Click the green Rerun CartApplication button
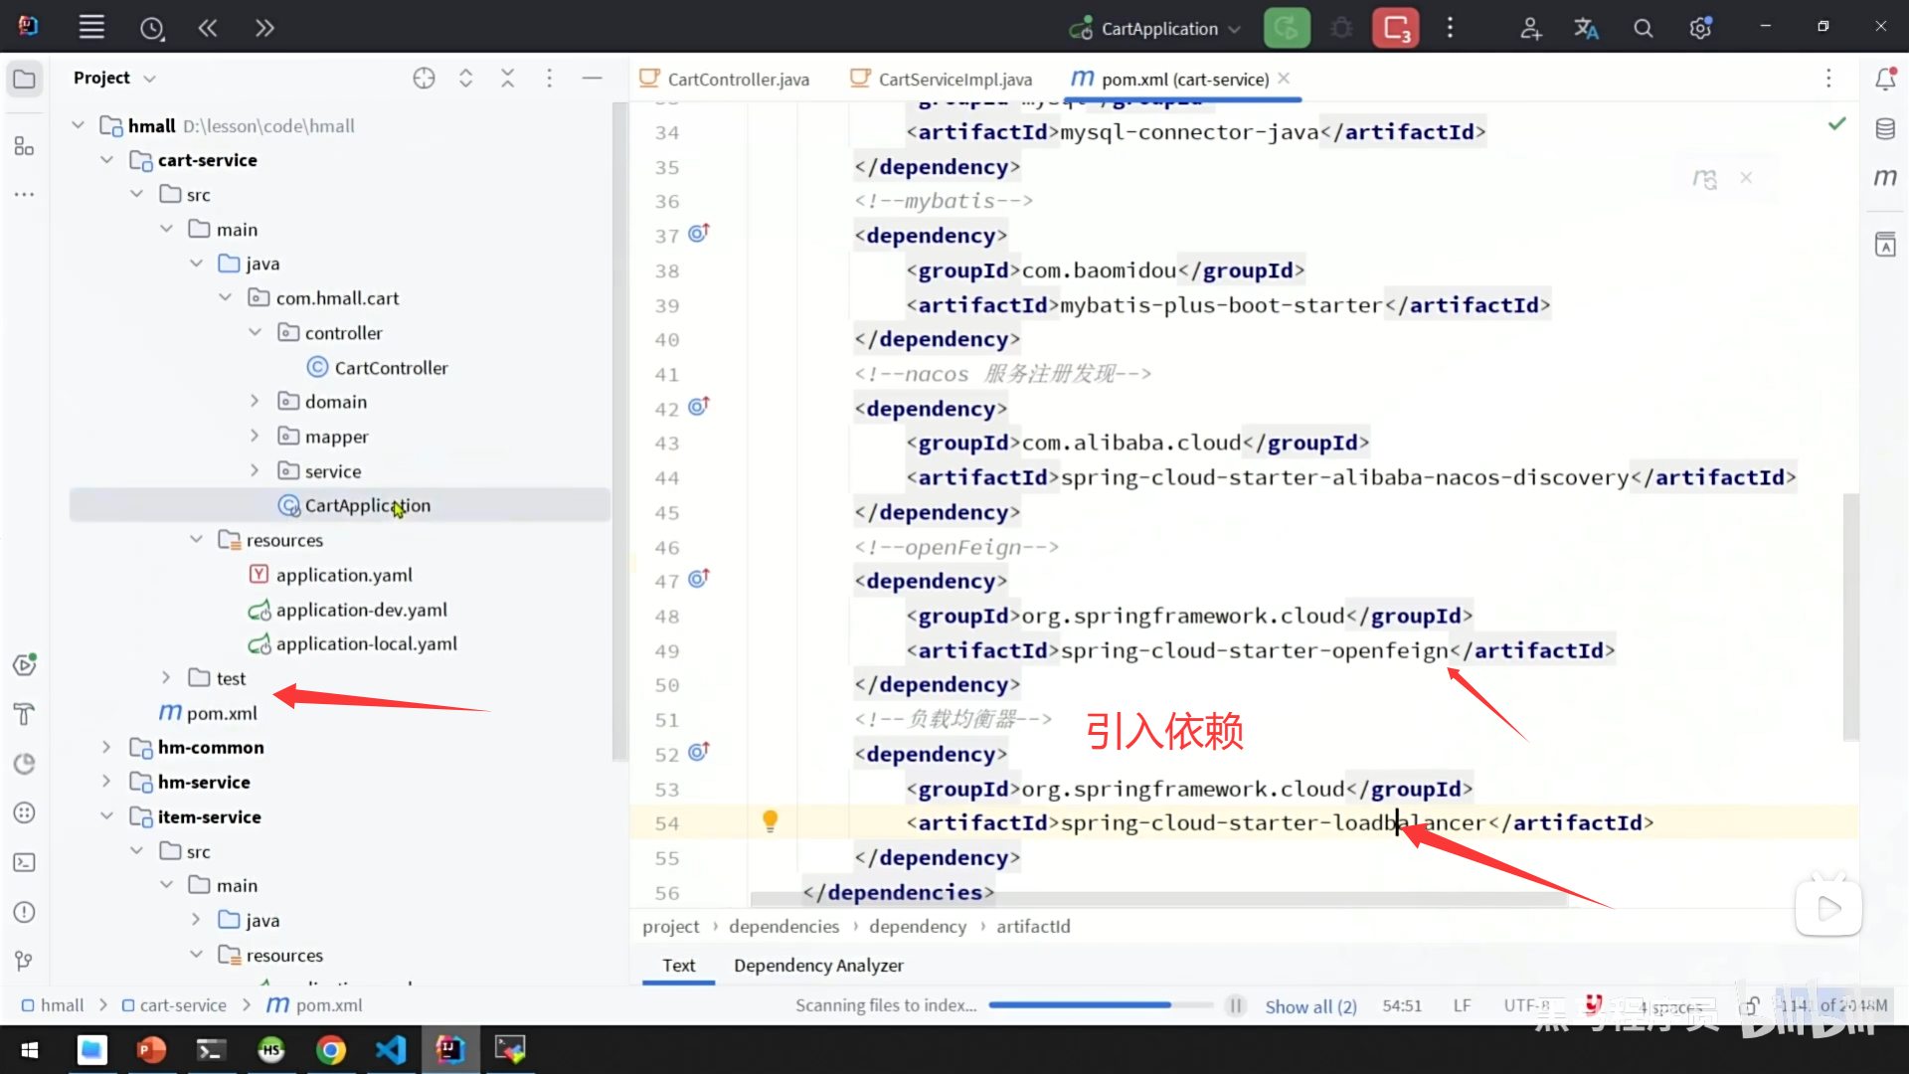Screen dimensions: 1909x1074 tap(1287, 28)
